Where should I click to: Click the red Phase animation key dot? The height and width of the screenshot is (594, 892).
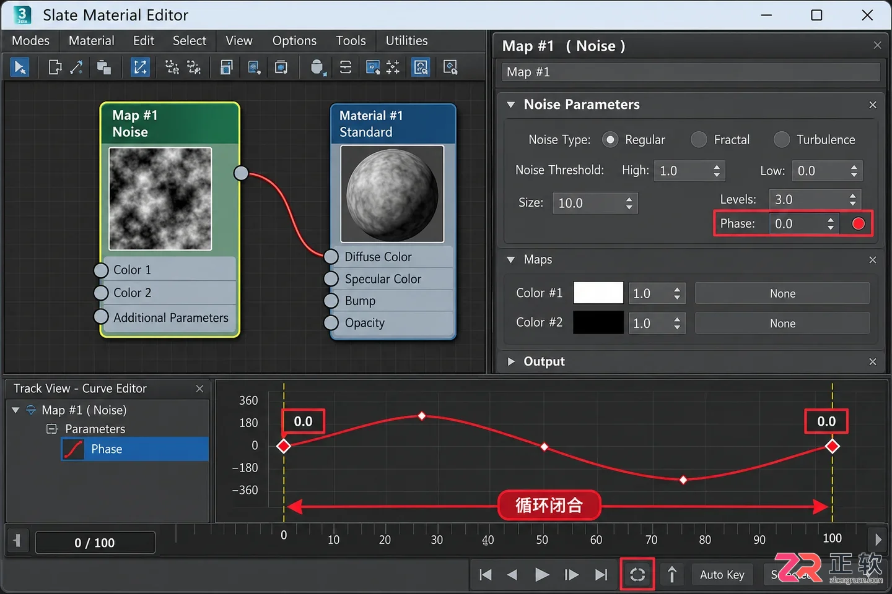858,224
